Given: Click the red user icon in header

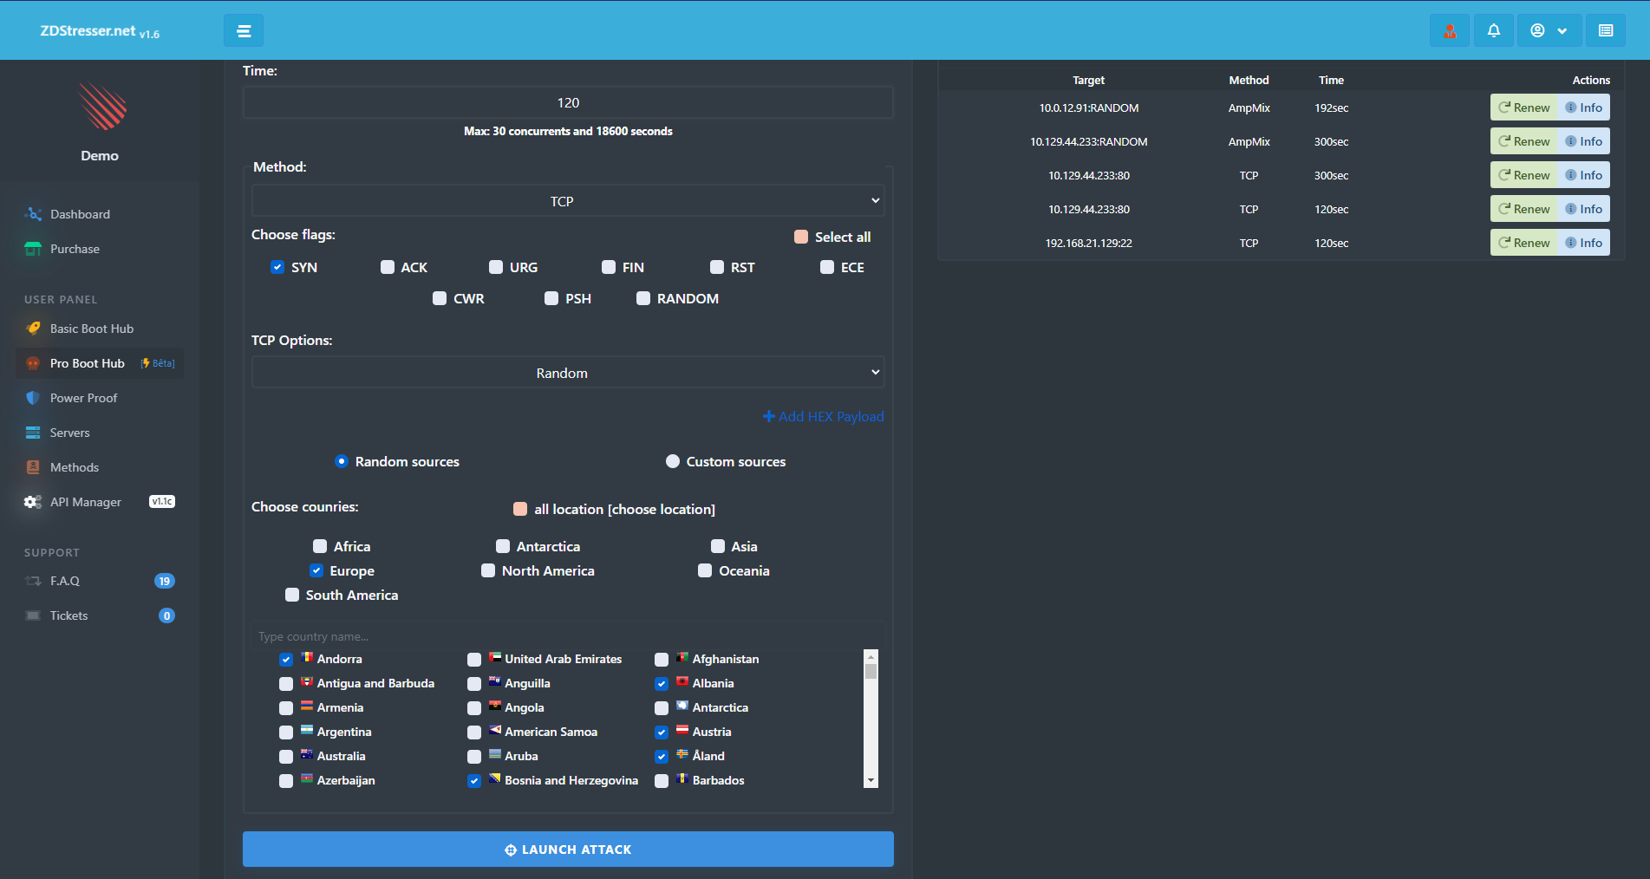Looking at the screenshot, I should (1450, 31).
